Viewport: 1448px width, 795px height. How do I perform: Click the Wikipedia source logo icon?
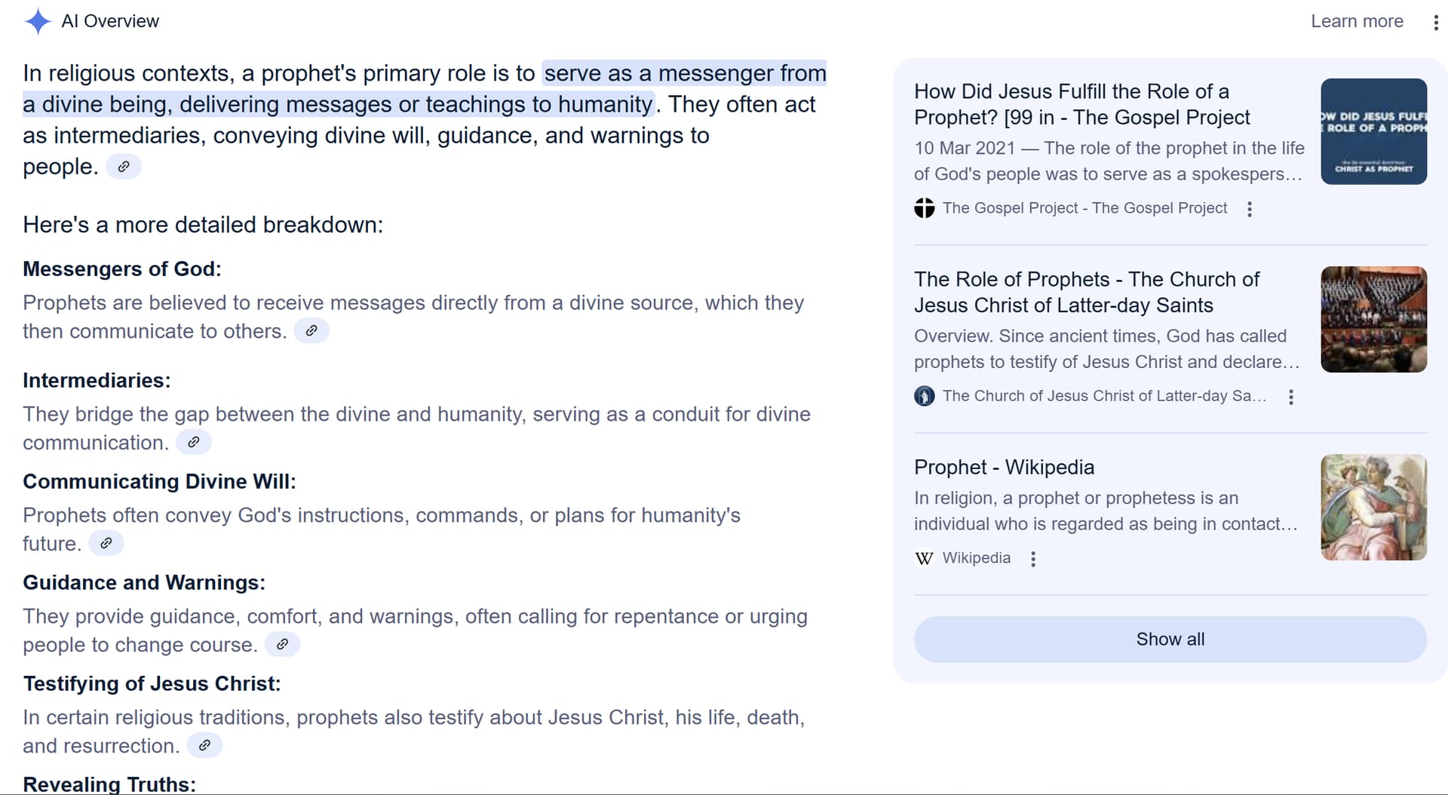click(924, 558)
